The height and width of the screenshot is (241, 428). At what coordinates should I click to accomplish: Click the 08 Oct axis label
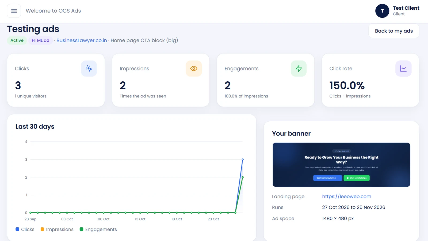point(104,219)
